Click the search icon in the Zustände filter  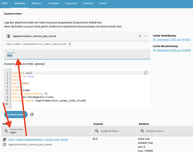(97, 131)
